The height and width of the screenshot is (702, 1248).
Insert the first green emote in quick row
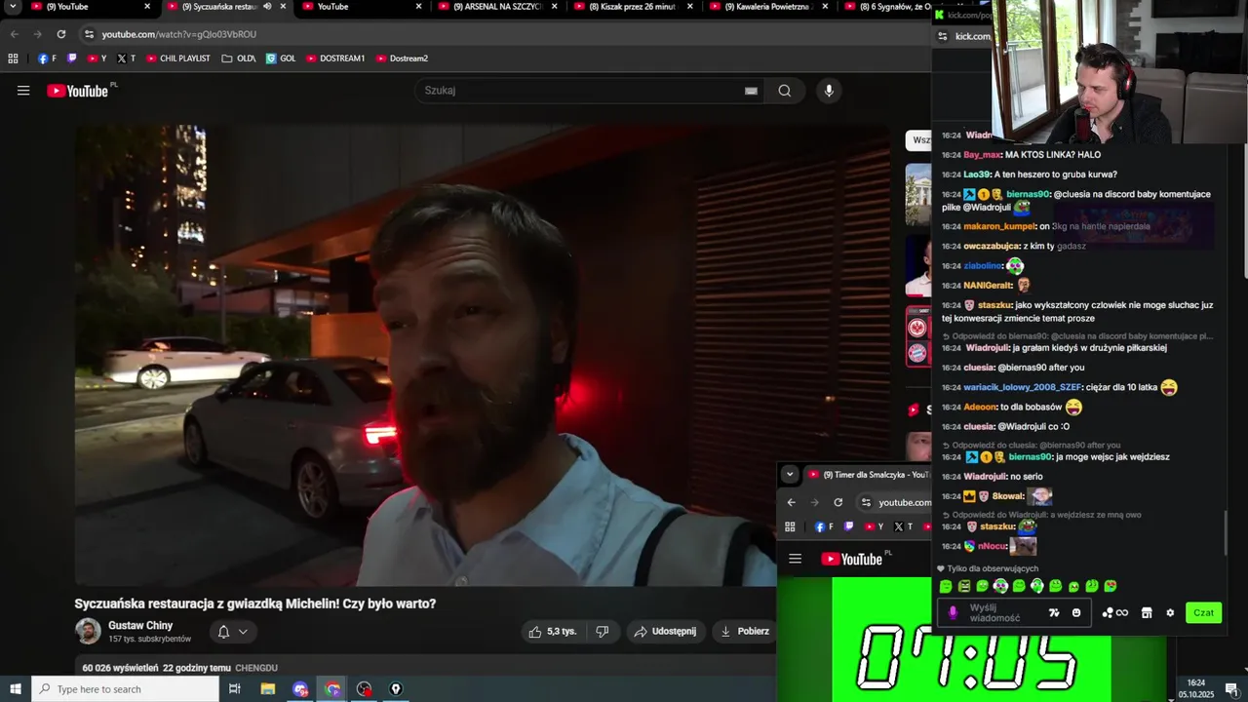click(x=946, y=586)
